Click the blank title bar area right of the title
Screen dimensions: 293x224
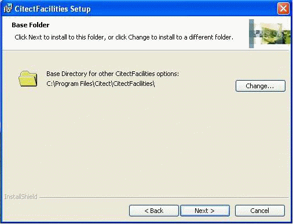184,9
